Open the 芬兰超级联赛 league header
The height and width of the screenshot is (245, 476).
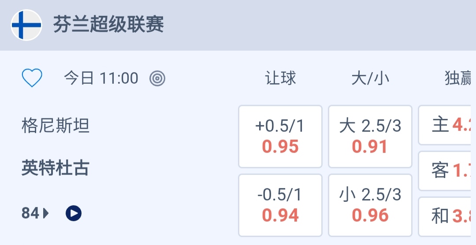pyautogui.click(x=108, y=25)
